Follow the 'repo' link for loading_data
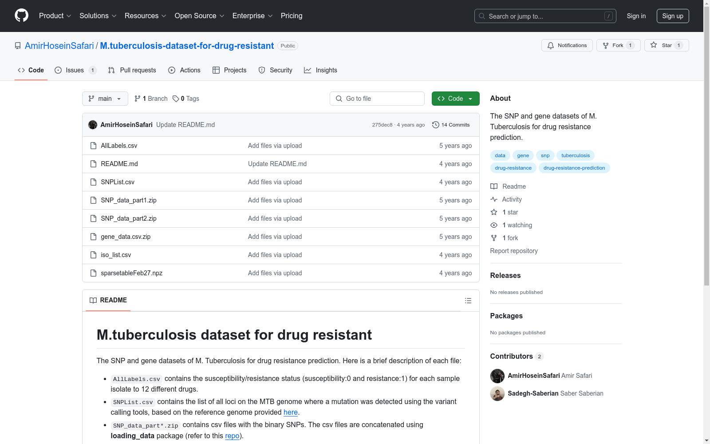 click(232, 436)
